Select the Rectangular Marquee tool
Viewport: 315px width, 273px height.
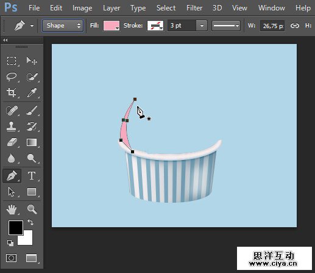pyautogui.click(x=12, y=60)
